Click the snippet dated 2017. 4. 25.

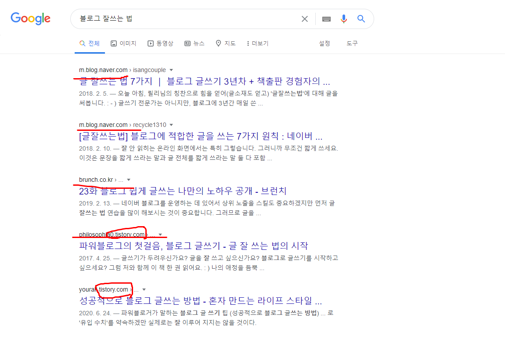209,263
